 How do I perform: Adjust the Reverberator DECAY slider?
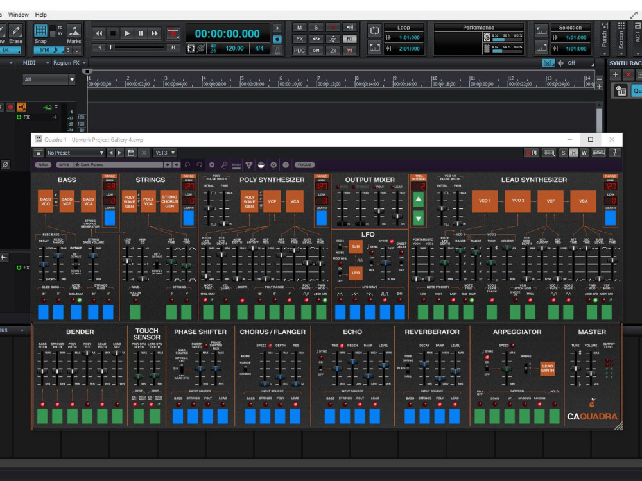click(x=424, y=364)
